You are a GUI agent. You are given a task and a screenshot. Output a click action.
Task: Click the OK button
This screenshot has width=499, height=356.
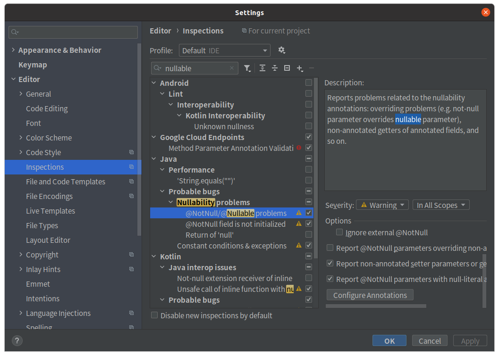pos(389,341)
